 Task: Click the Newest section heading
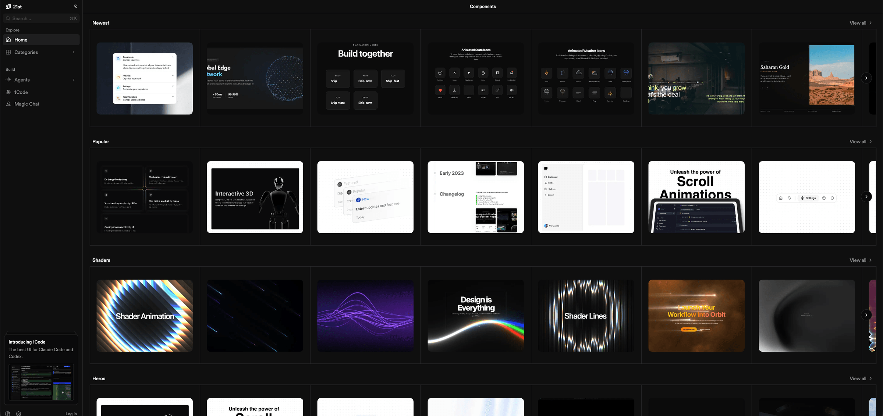pos(101,23)
